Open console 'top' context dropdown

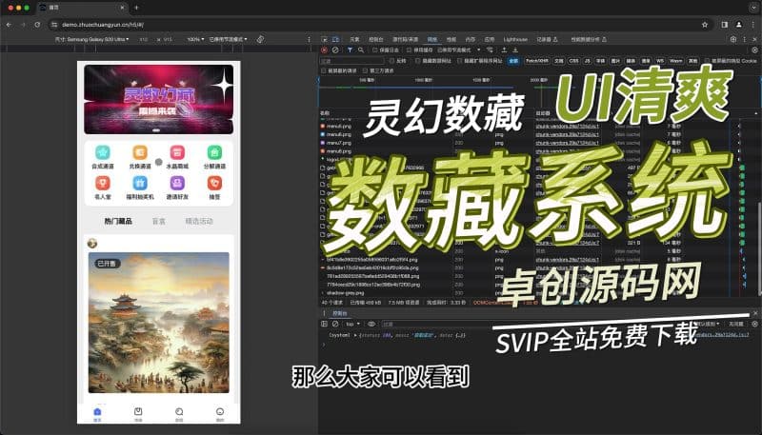(352, 324)
